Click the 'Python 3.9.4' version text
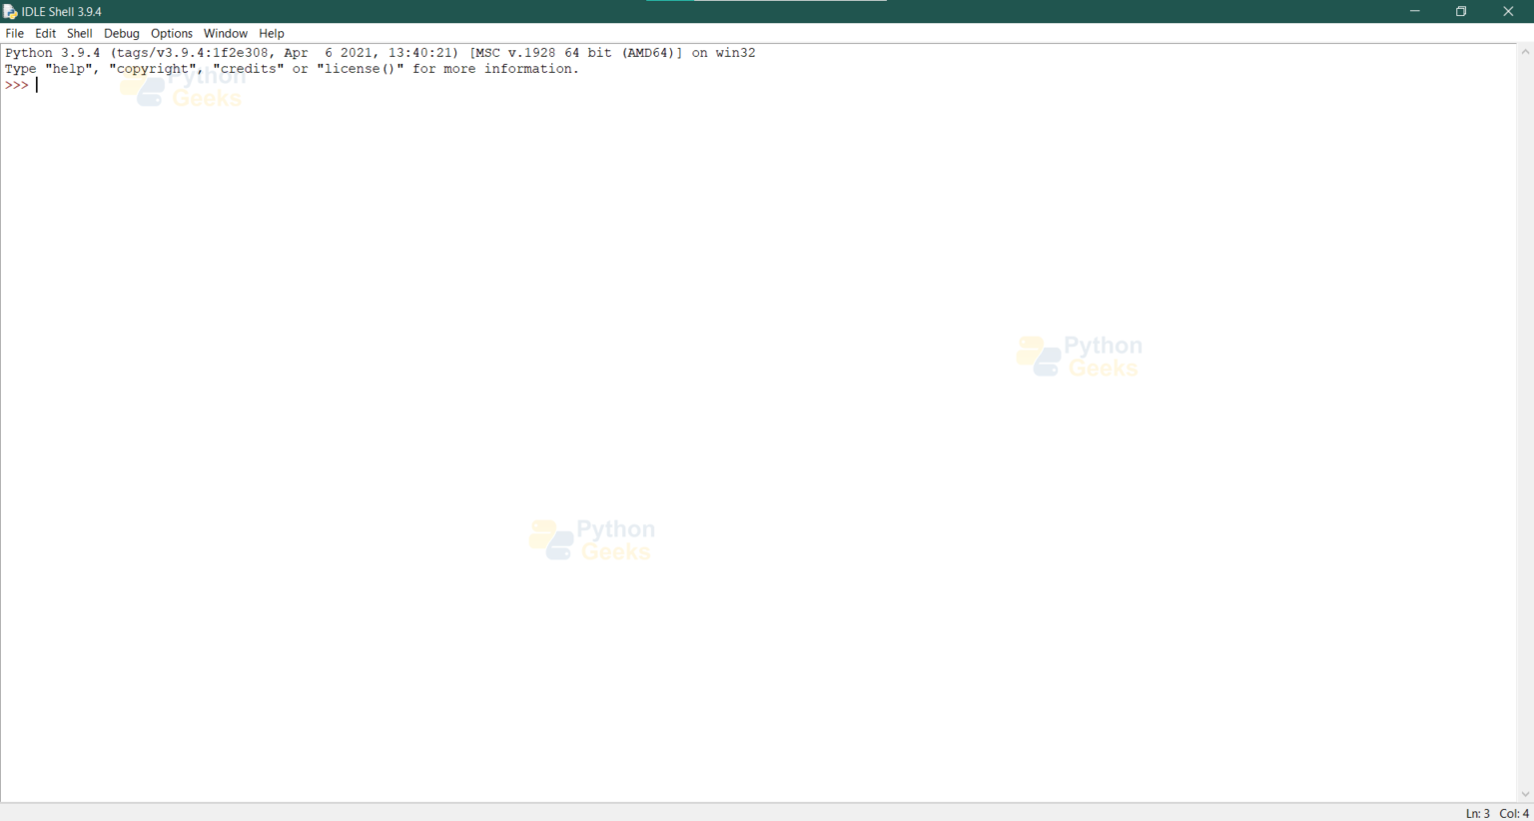Screen dimensions: 1534x821 pyautogui.click(x=53, y=53)
